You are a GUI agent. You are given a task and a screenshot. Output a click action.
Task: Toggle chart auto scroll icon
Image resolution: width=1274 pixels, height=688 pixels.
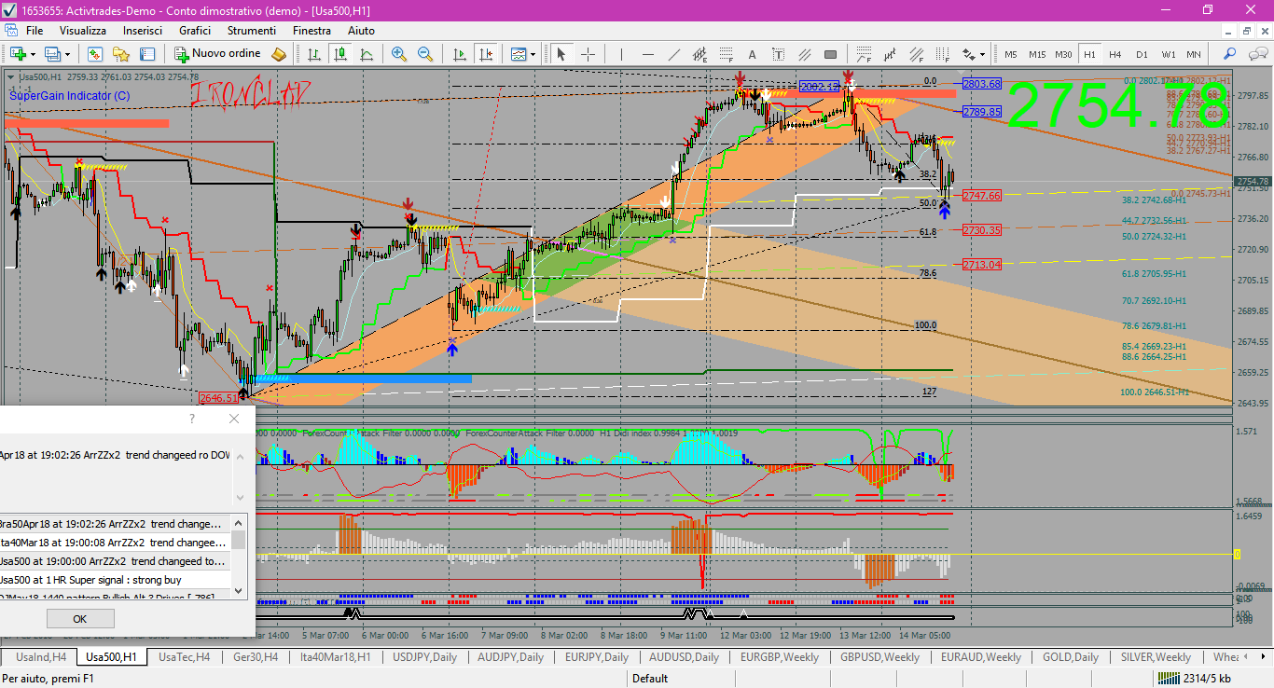pos(458,54)
